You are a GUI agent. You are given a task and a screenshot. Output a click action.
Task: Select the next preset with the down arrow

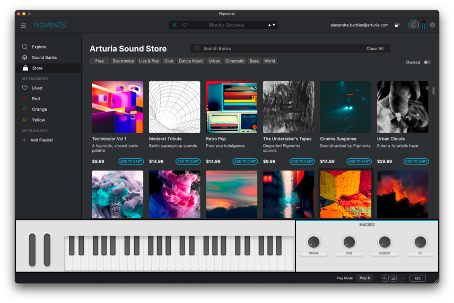tap(274, 25)
